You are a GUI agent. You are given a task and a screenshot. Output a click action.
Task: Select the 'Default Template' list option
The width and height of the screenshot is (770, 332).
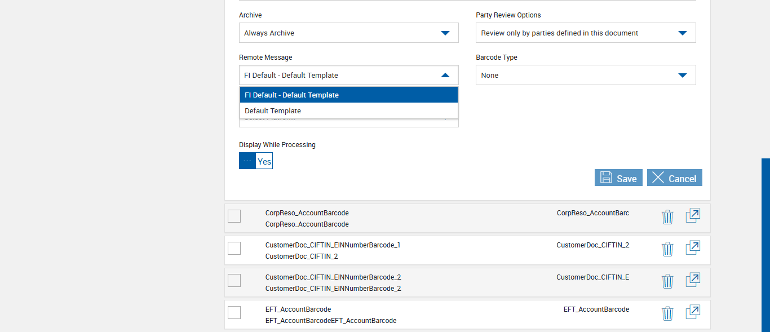348,111
